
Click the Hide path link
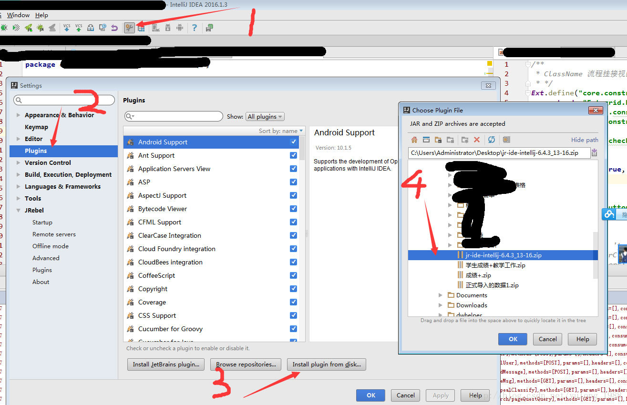585,140
